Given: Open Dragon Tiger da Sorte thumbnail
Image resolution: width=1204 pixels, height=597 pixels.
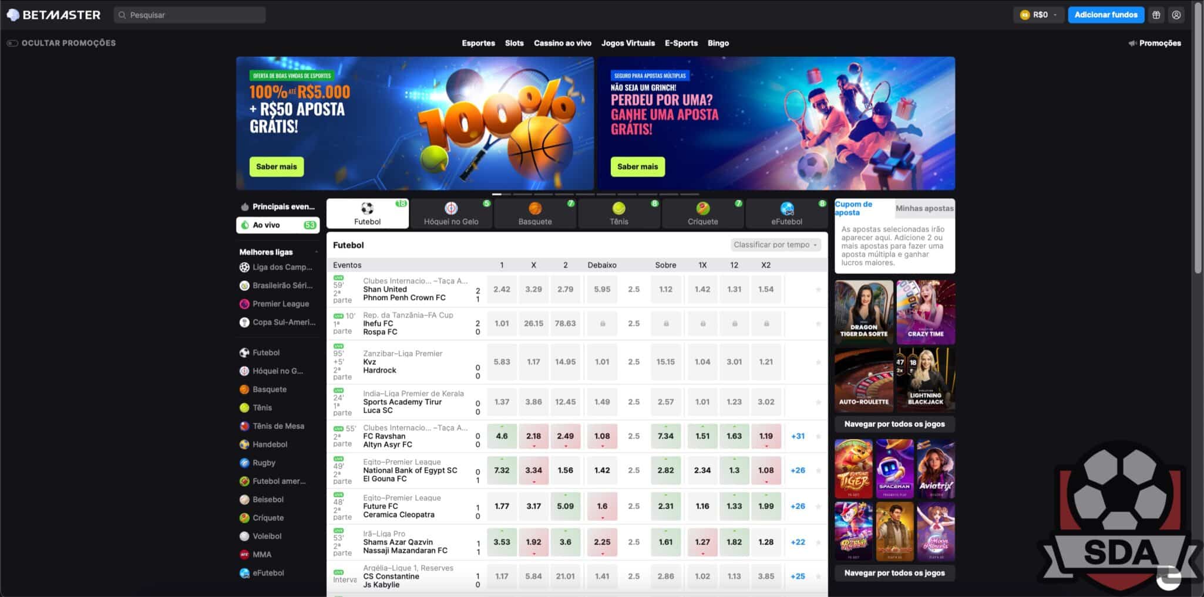Looking at the screenshot, I should (x=864, y=312).
